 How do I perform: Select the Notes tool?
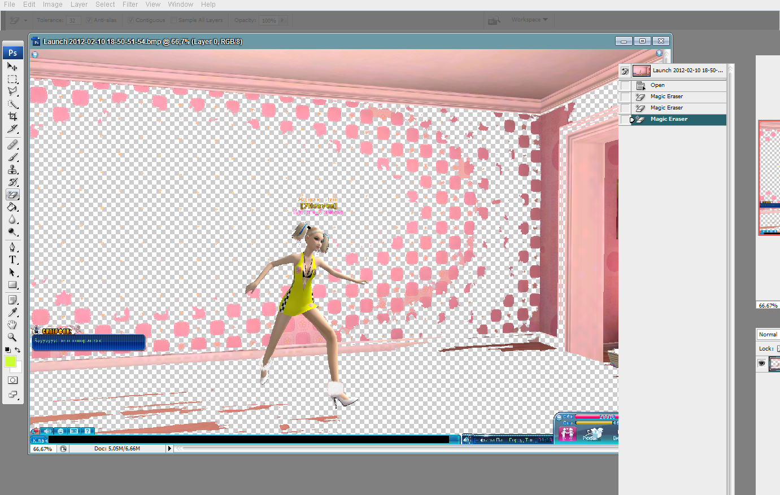click(x=12, y=300)
